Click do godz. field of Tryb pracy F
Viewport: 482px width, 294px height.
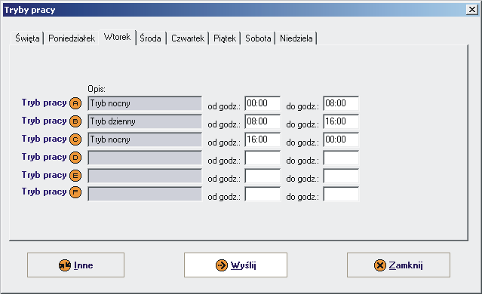pyautogui.click(x=341, y=194)
